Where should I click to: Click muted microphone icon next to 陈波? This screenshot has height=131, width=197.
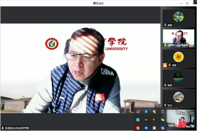pyautogui.click(x=165, y=85)
